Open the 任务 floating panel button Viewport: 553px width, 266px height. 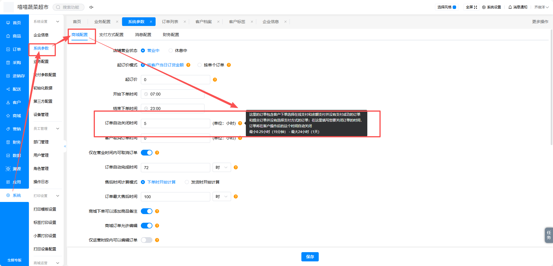tap(549, 235)
